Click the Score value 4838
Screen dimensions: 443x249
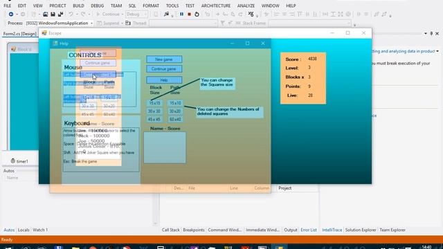click(x=312, y=59)
